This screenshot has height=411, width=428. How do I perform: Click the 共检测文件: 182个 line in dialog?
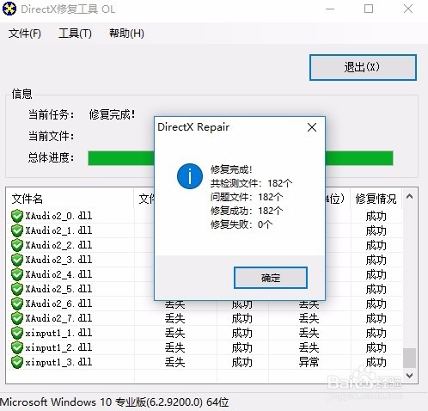(251, 183)
